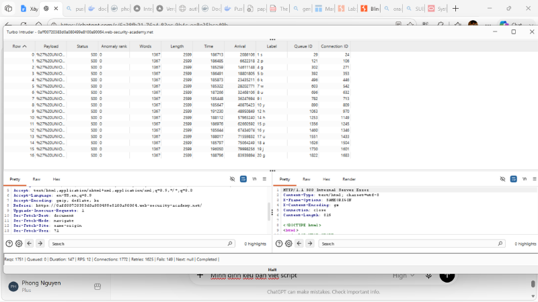Open the response search settings gear
The width and height of the screenshot is (538, 302).
click(x=289, y=244)
